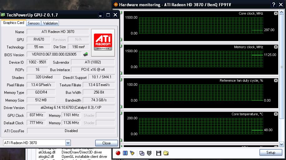Open help via the question mark button
Screen dimensions: 286x160
coord(274,5)
